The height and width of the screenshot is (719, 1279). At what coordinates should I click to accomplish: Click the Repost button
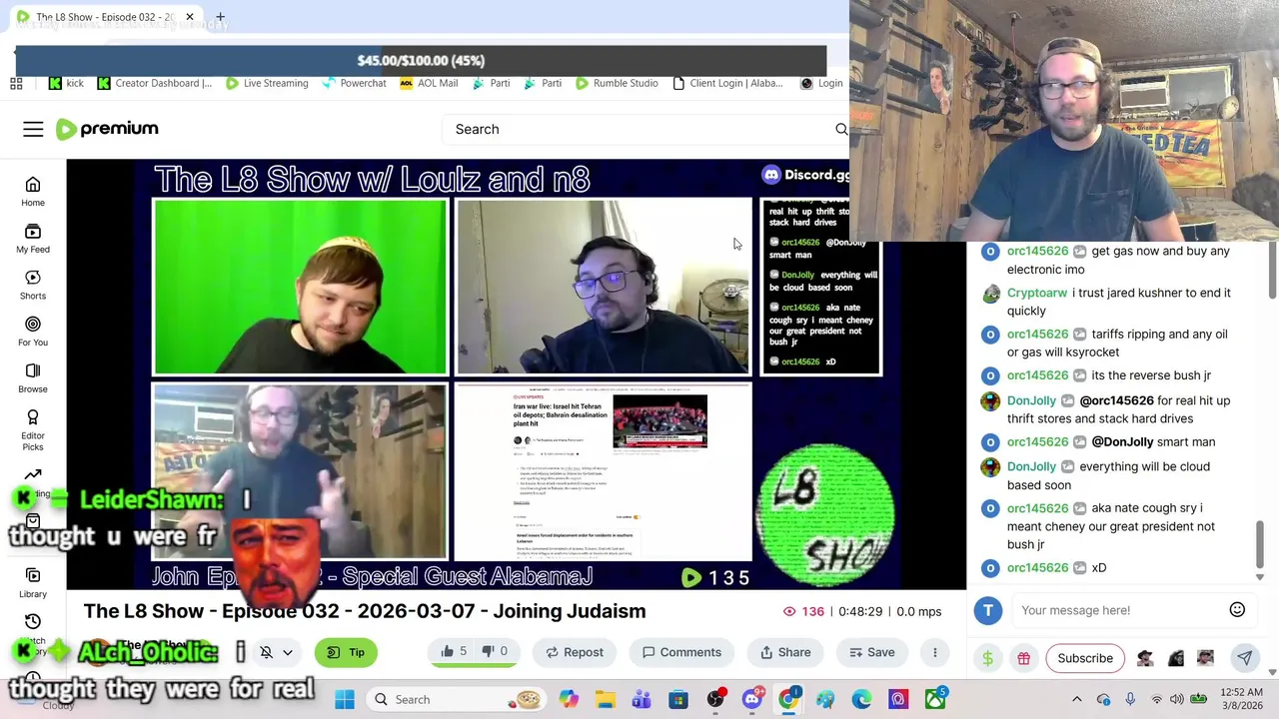pyautogui.click(x=575, y=652)
